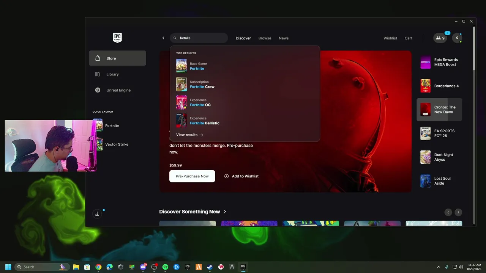The height and width of the screenshot is (273, 486).
Task: Click the search magnifier icon
Action: (x=175, y=38)
